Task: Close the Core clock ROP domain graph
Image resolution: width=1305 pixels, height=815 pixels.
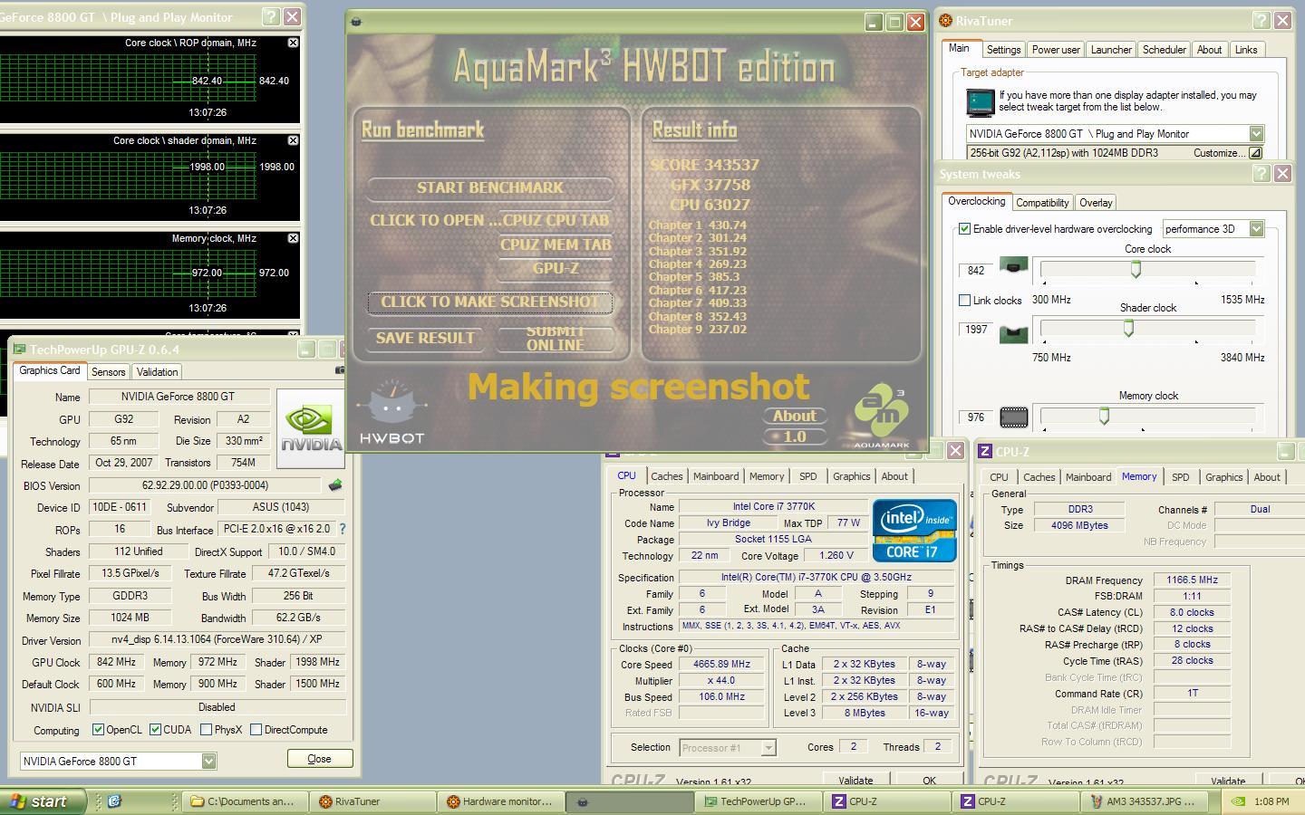Action: (293, 43)
